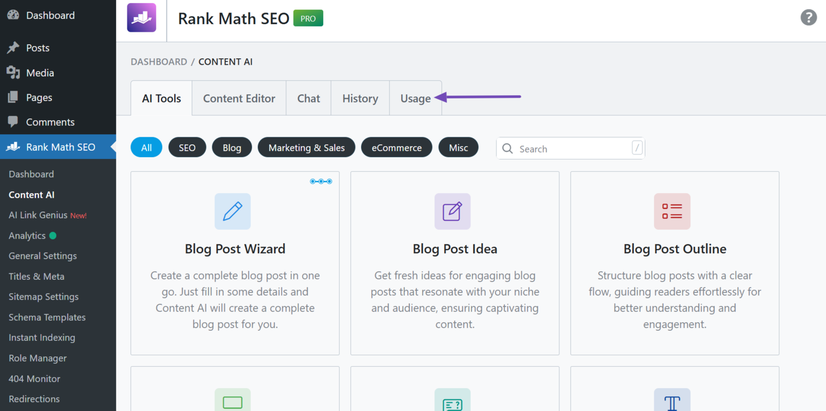Image resolution: width=826 pixels, height=411 pixels.
Task: Open Sitemap Settings submenu item
Action: point(44,297)
